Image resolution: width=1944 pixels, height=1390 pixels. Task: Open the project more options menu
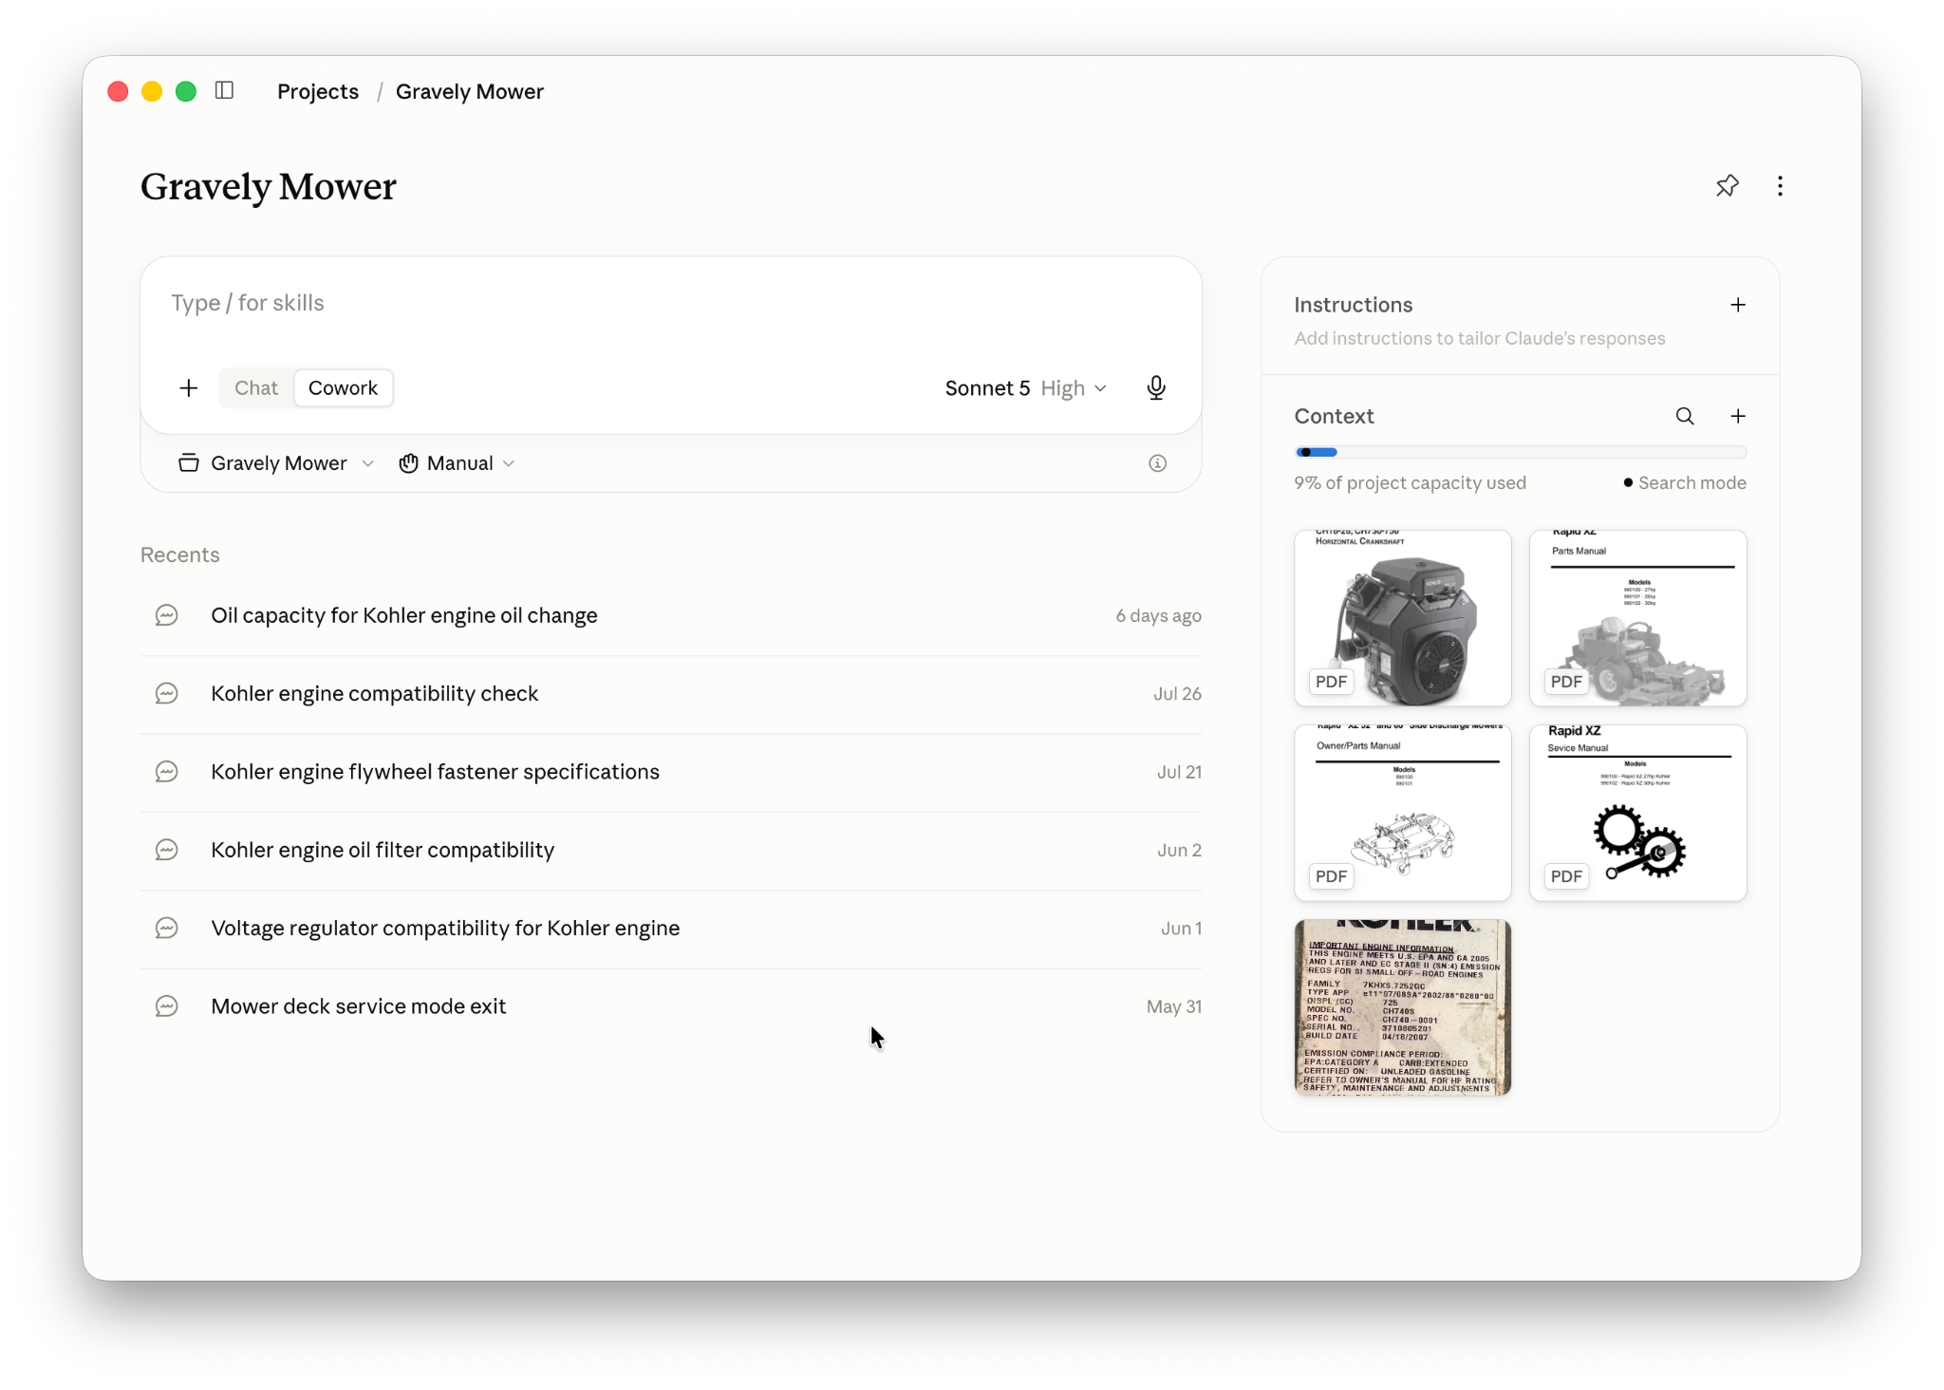coord(1780,186)
